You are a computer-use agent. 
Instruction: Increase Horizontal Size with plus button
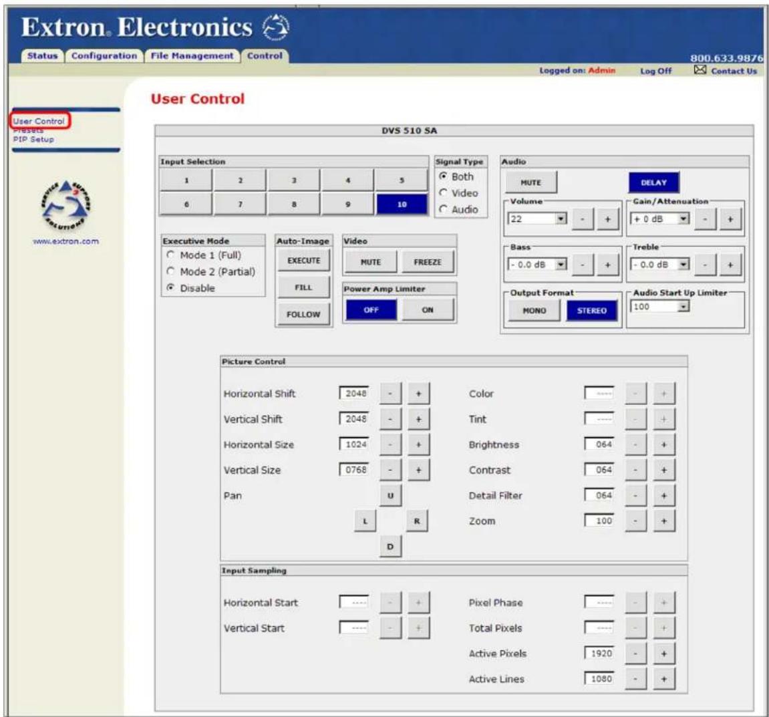pyautogui.click(x=419, y=444)
